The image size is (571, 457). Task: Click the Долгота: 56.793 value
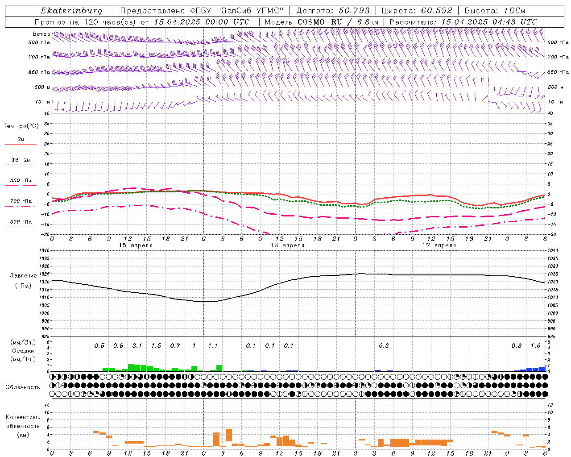(x=333, y=11)
